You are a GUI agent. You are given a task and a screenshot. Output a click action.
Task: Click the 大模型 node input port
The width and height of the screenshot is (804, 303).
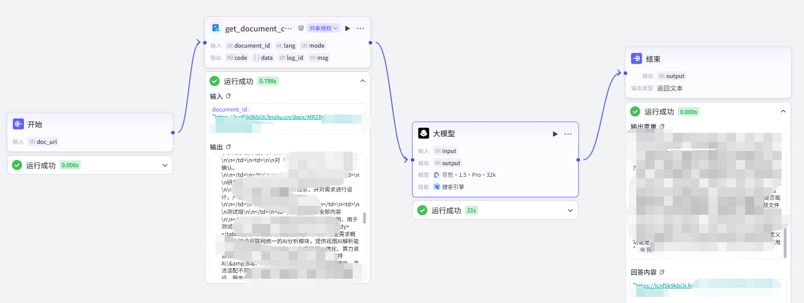pos(413,160)
